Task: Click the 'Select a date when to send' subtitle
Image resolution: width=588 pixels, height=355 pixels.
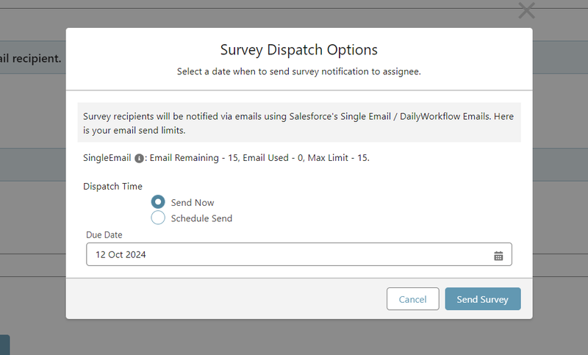Action: tap(298, 72)
